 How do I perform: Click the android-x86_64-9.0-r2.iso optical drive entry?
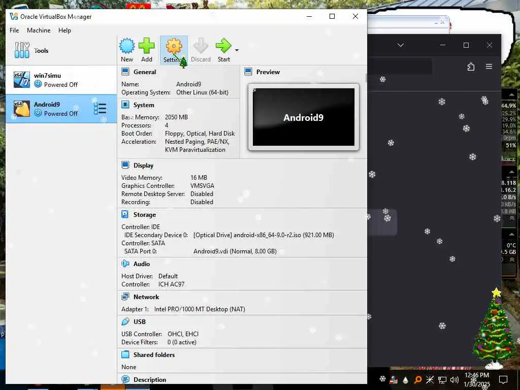click(x=264, y=235)
